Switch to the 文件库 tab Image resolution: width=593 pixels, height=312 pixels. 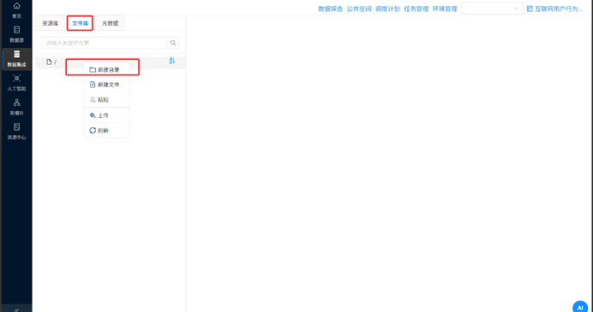point(81,23)
